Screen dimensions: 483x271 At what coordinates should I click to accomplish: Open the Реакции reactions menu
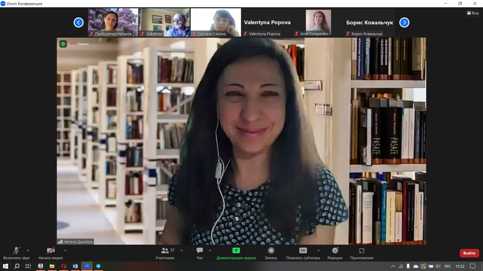tap(335, 253)
